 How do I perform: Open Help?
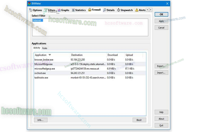click(161, 112)
